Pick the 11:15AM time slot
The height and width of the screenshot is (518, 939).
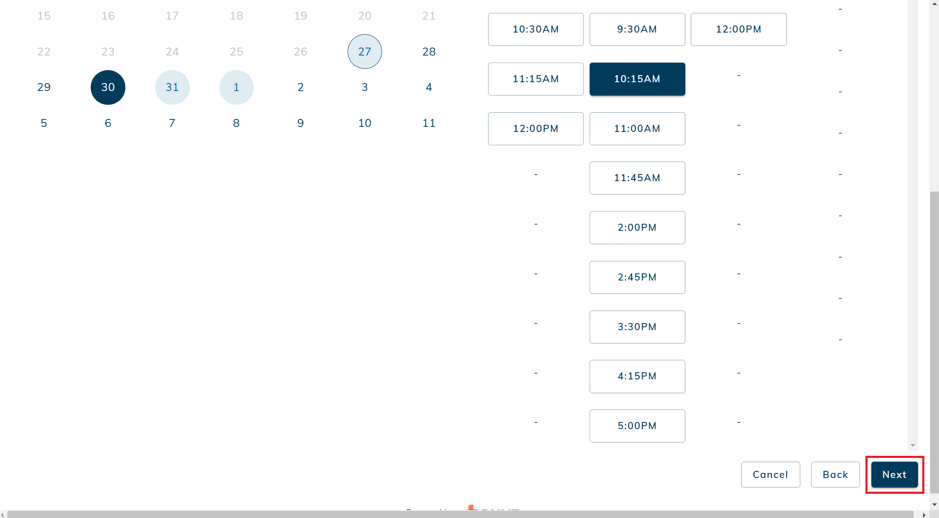[x=536, y=79]
